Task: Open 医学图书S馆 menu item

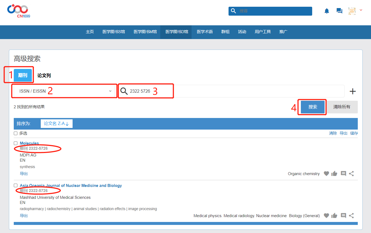Action: (114, 32)
